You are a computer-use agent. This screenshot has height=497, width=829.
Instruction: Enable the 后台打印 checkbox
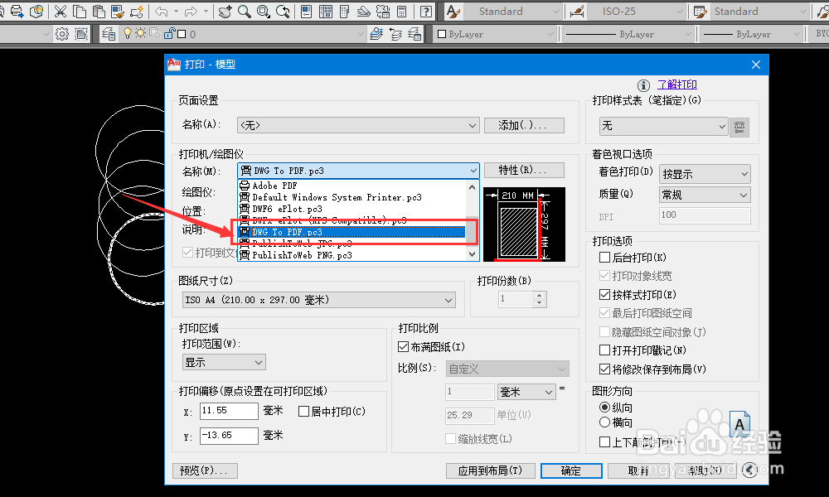point(605,257)
